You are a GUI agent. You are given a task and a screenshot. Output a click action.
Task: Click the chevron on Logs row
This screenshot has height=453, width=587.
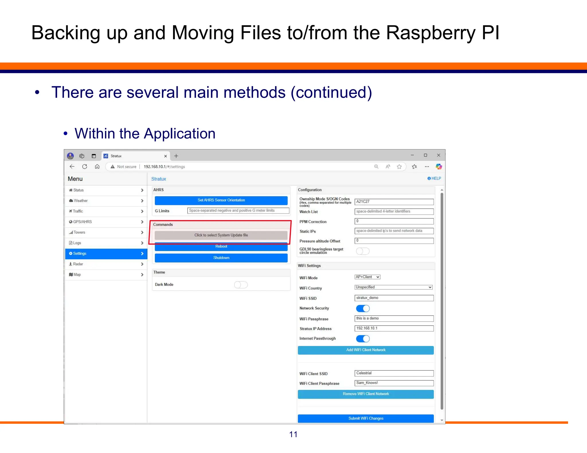click(142, 243)
